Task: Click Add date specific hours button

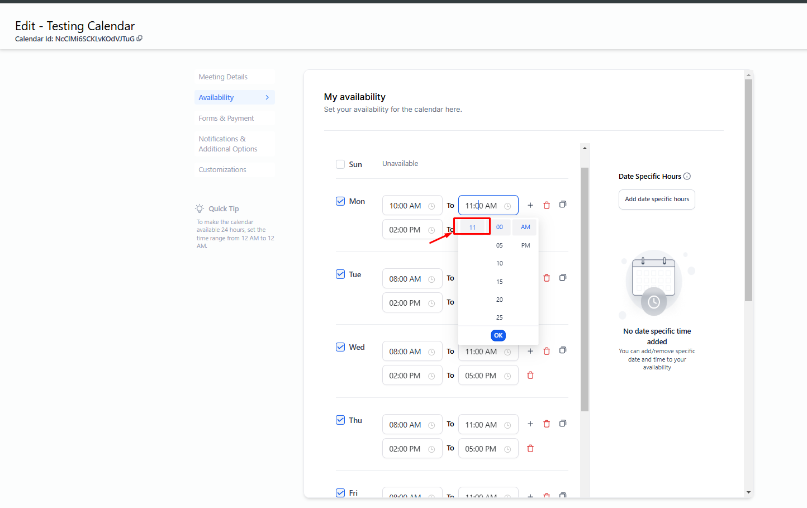Action: (657, 200)
